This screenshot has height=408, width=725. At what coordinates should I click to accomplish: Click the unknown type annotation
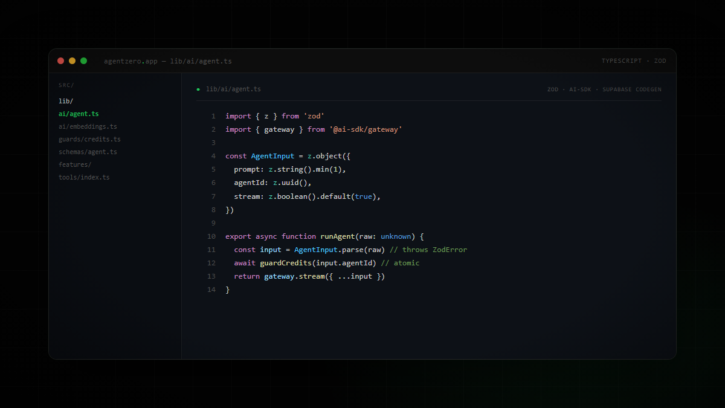pos(396,236)
